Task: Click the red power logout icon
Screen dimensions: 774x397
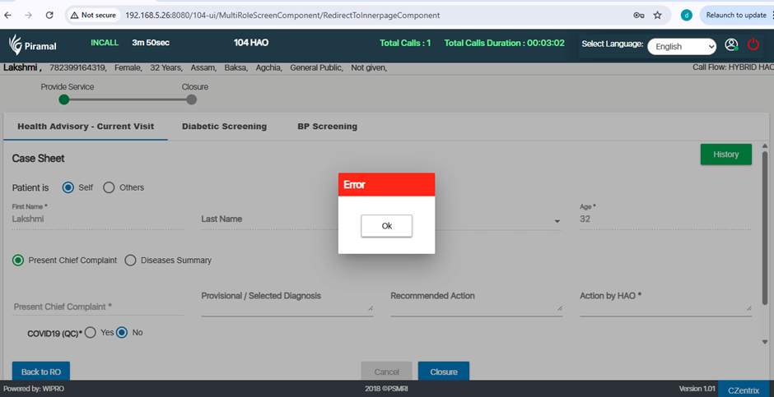Action: (753, 45)
